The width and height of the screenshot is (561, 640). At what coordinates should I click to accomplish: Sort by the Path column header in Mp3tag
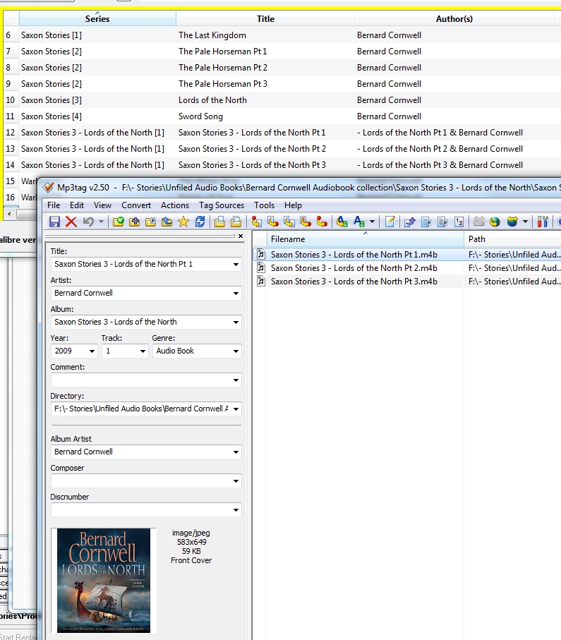tap(512, 239)
